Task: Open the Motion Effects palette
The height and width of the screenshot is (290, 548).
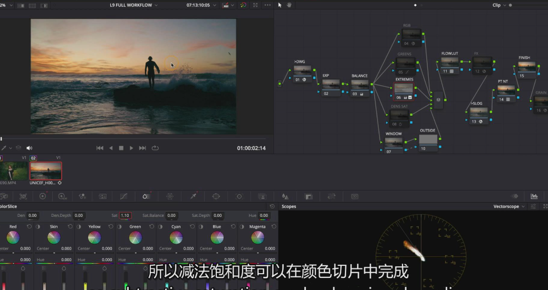Action: click(102, 197)
